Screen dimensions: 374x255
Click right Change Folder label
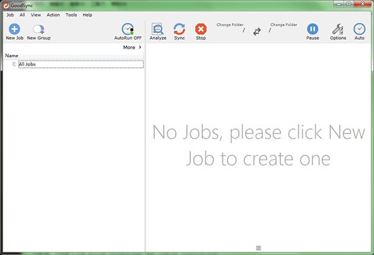284,24
